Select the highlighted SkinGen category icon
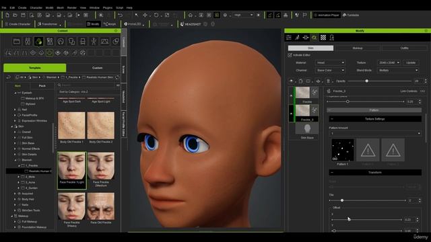Viewport: 431px width, 242px height. pyautogui.click(x=38, y=42)
